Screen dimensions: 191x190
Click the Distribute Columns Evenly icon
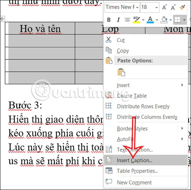pos(109,116)
